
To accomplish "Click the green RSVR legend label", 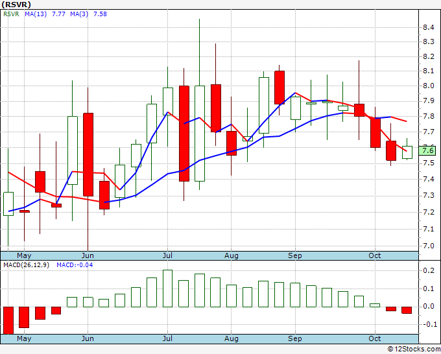I will pyautogui.click(x=11, y=14).
